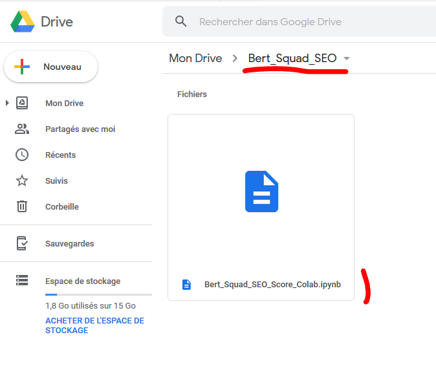Open Partagés avec moi
Viewport: 436px width, 372px height.
click(x=80, y=129)
